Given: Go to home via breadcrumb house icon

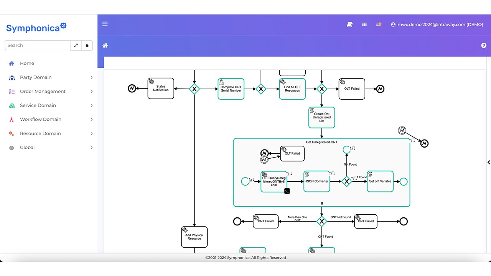Looking at the screenshot, I should point(105,45).
